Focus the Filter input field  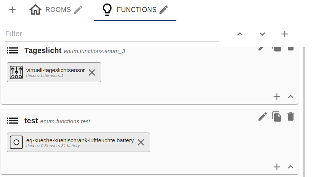[x=112, y=34]
